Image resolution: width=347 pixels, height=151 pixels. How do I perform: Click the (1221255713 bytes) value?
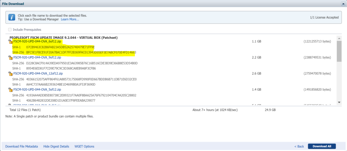[317, 41]
